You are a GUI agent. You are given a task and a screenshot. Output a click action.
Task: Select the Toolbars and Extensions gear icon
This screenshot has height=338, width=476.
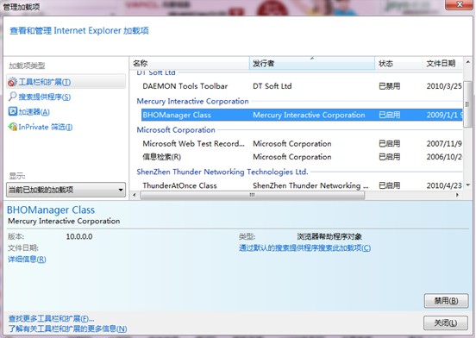pyautogui.click(x=12, y=82)
